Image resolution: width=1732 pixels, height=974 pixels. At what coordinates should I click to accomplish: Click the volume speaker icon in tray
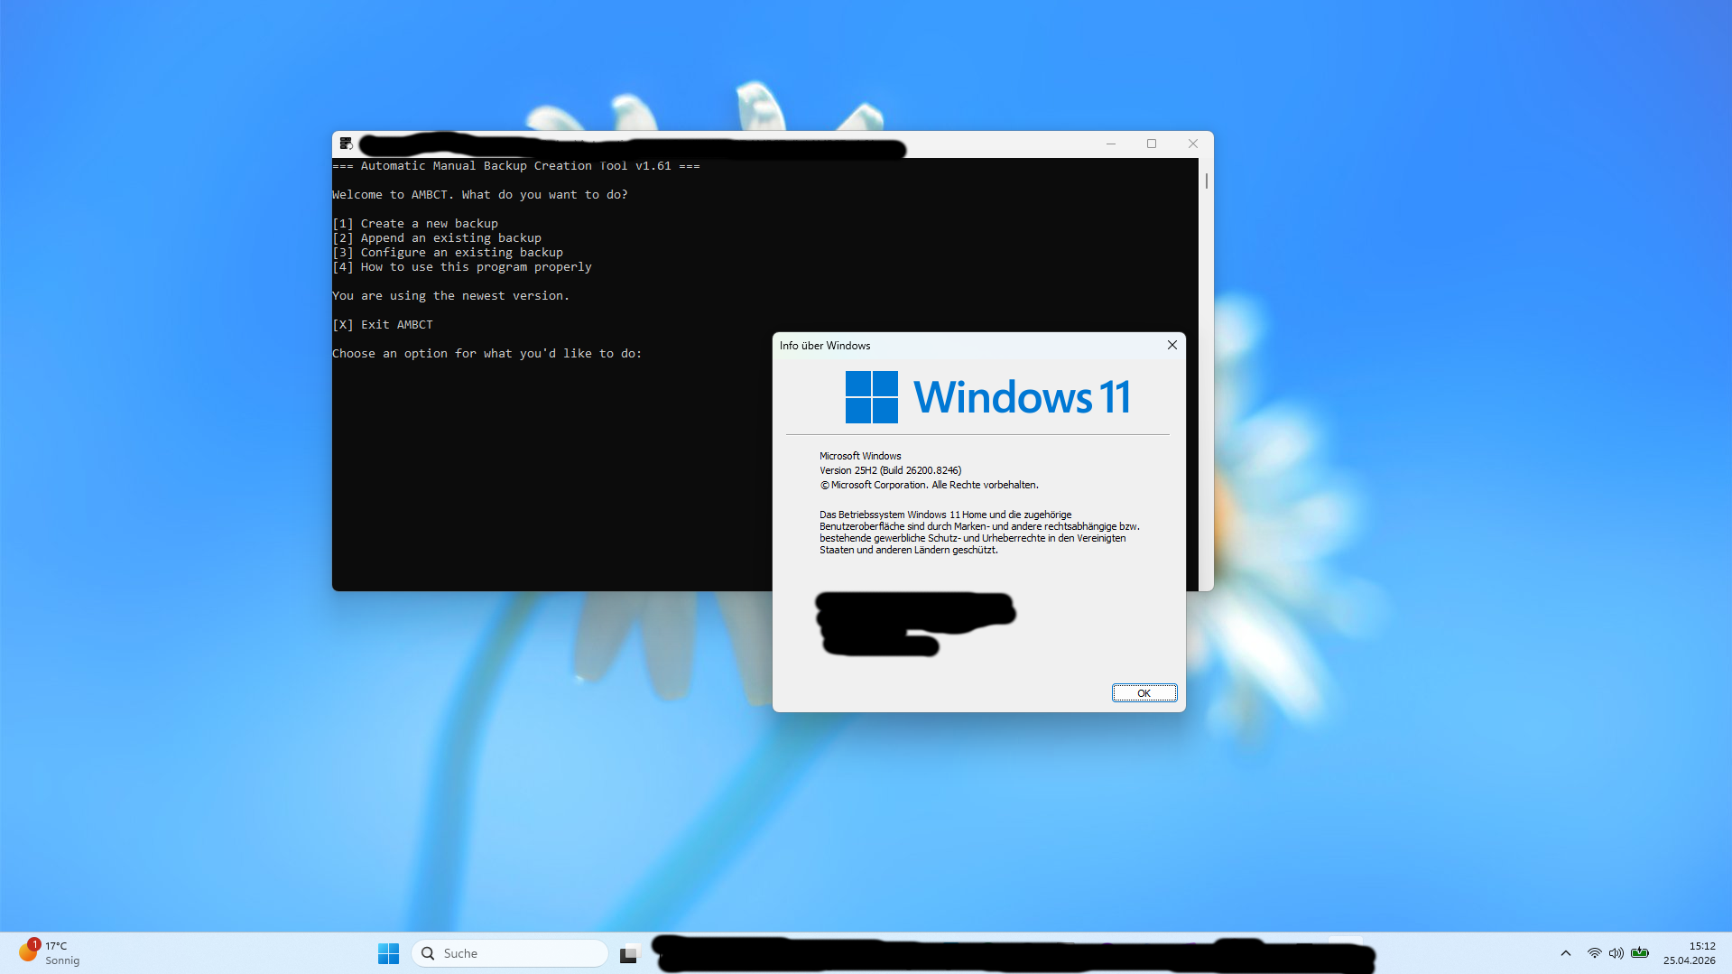[1616, 953]
